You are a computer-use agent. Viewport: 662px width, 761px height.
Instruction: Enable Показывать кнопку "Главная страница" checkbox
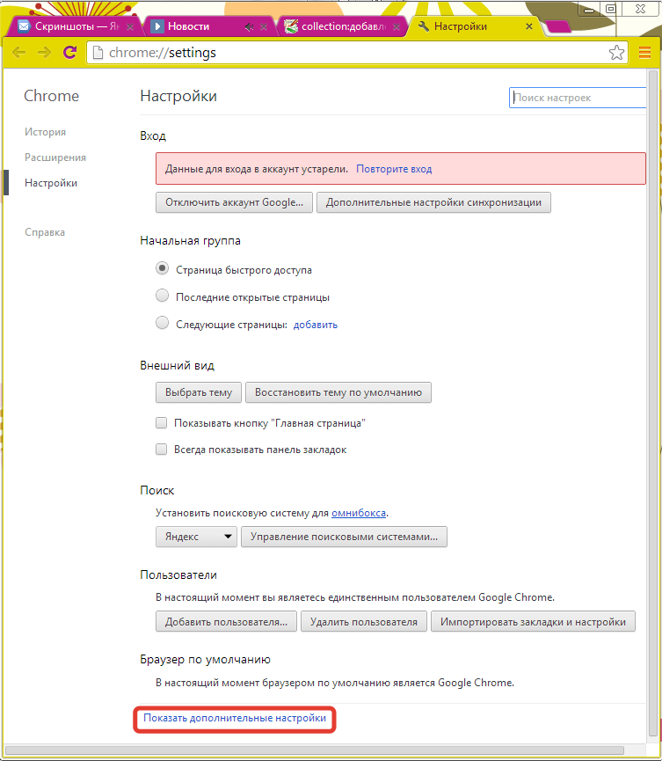tap(161, 422)
